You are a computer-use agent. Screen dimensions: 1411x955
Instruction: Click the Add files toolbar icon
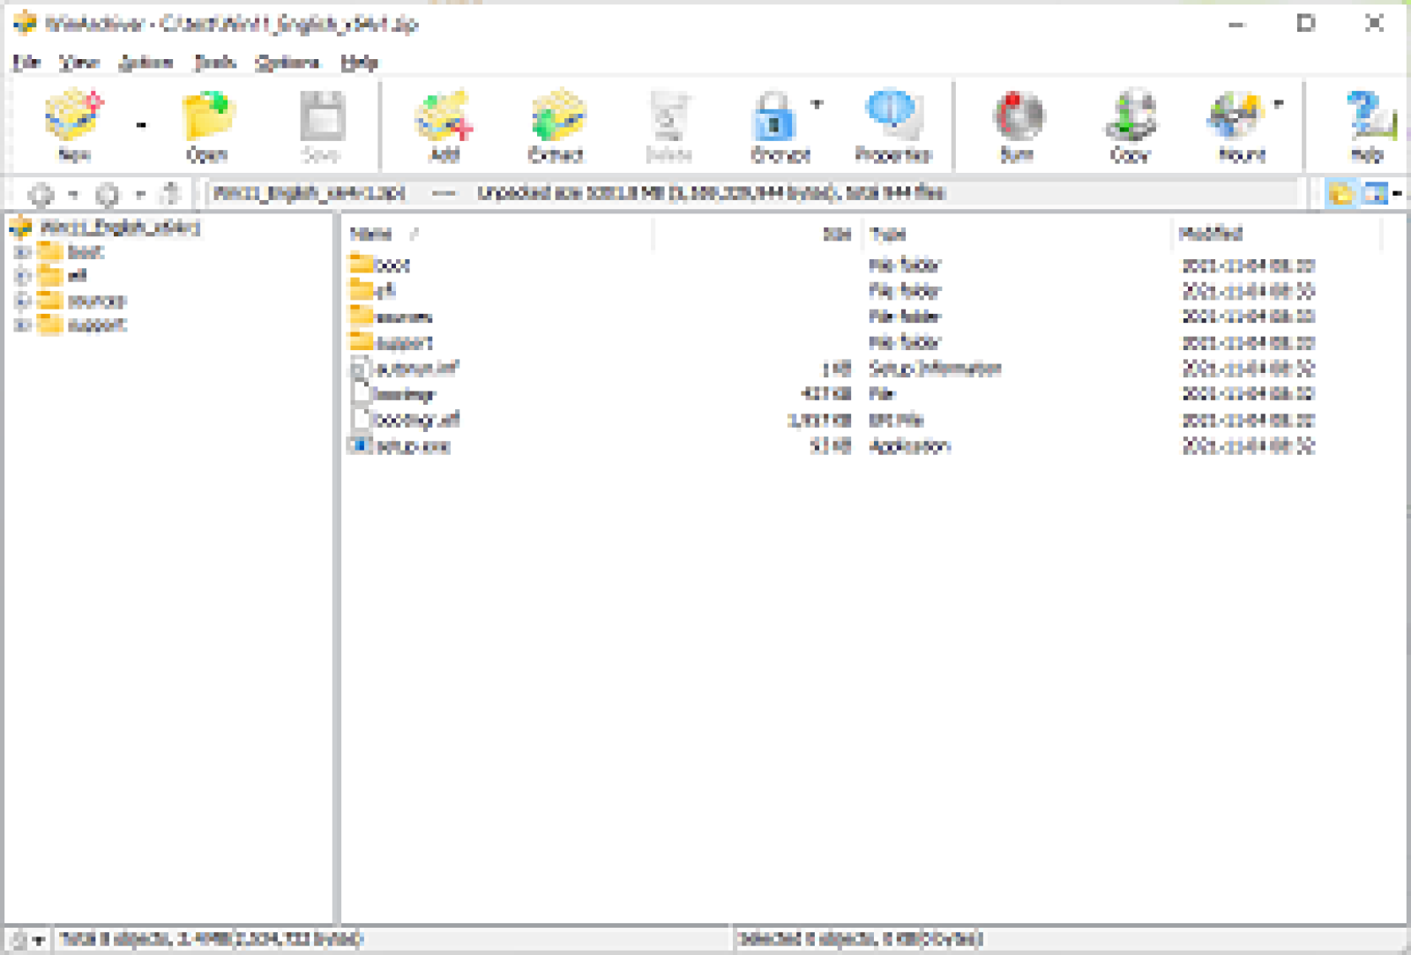coord(444,117)
